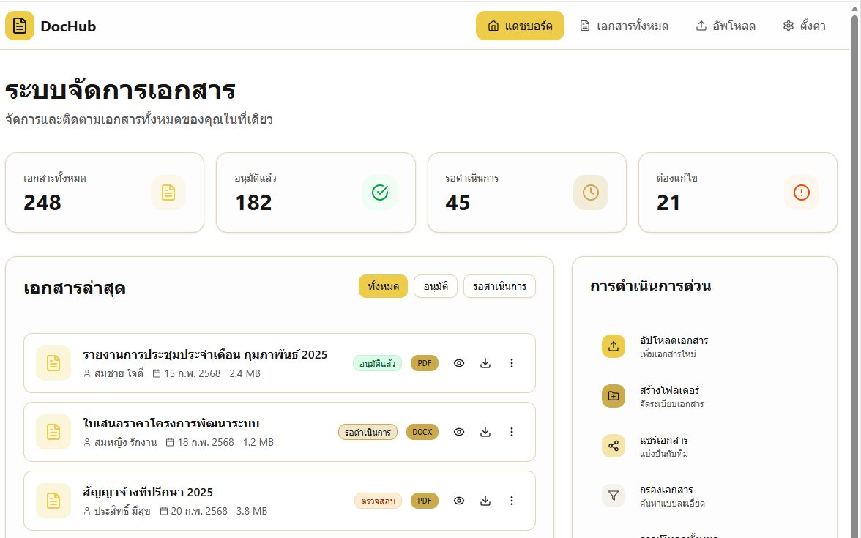Click the แชร์เอกสาร quick action label
Viewport: 861px width, 538px height.
(x=664, y=440)
